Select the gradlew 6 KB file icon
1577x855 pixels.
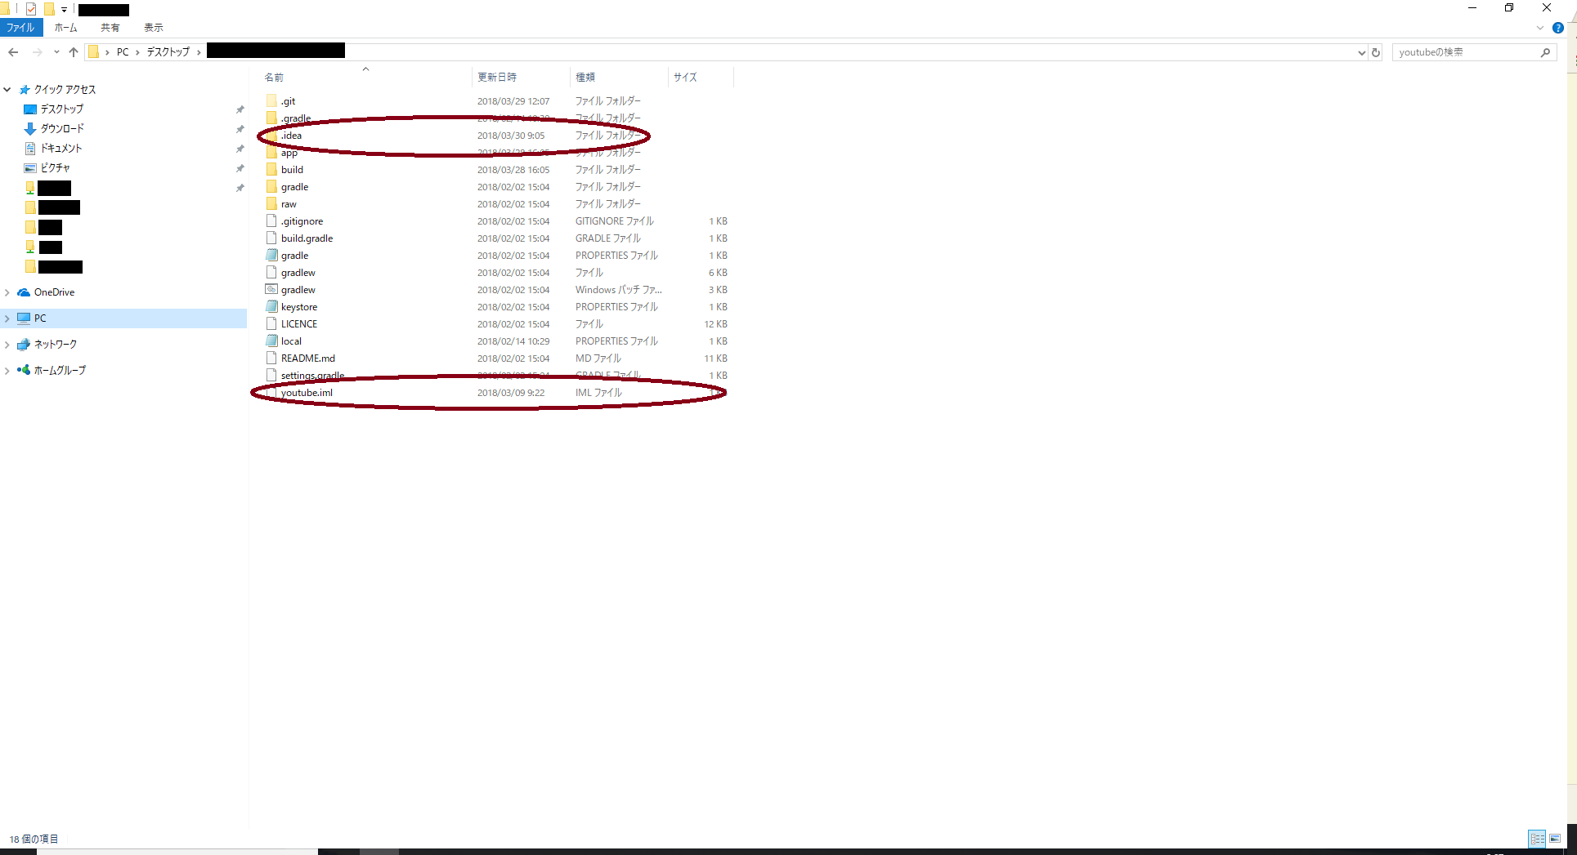(271, 273)
